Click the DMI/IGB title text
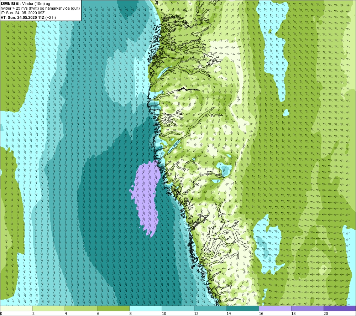Image resolution: width=356 pixels, height=316 pixels. tap(10, 4)
